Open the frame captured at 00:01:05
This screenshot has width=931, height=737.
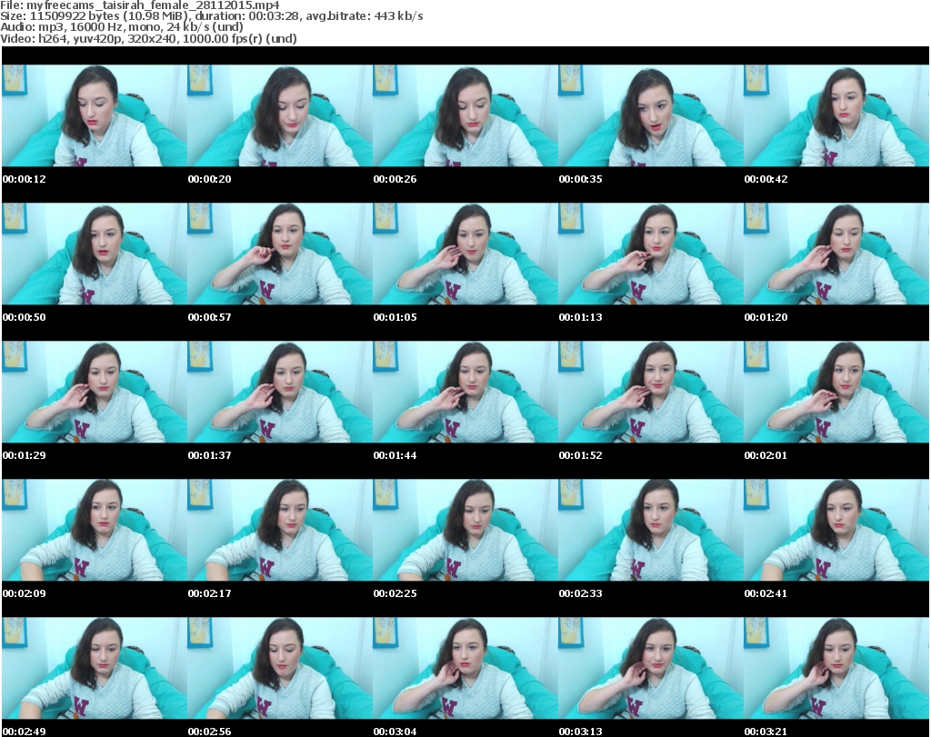click(x=465, y=254)
